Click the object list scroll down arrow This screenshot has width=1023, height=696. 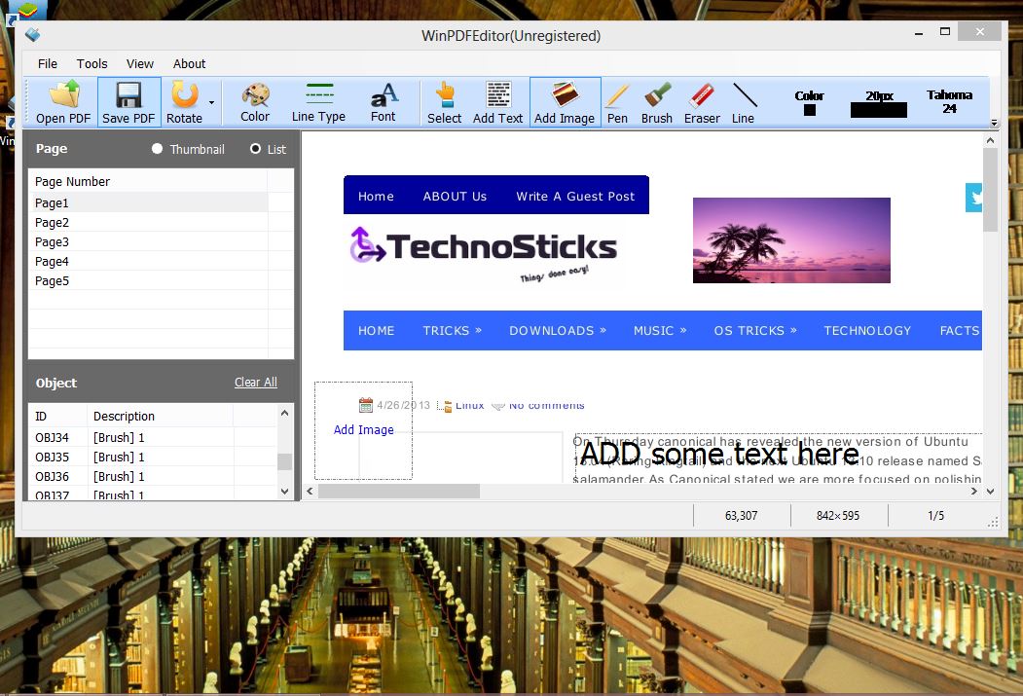[x=284, y=492]
